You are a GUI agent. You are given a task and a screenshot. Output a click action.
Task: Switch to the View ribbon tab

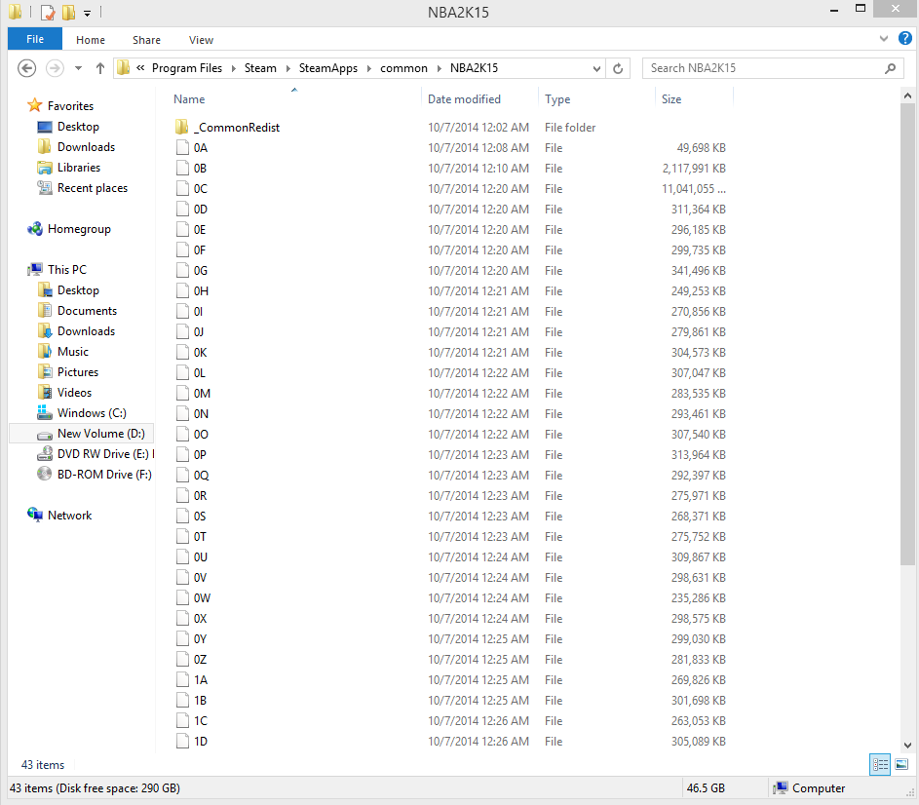(x=201, y=40)
